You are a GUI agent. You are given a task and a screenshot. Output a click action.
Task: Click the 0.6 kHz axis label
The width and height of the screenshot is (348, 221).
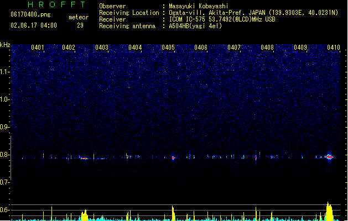tap(5, 210)
